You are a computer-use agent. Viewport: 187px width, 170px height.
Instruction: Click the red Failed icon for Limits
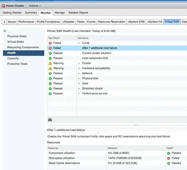click(x=50, y=43)
